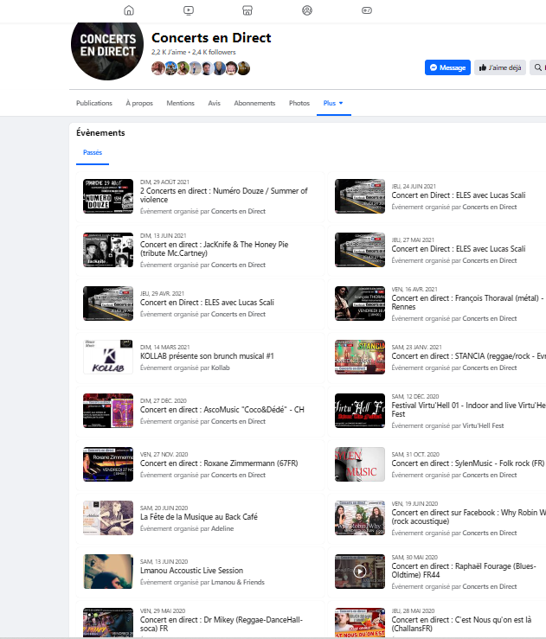
Task: Open the STANCIA reggae/rock event
Action: [x=468, y=355]
